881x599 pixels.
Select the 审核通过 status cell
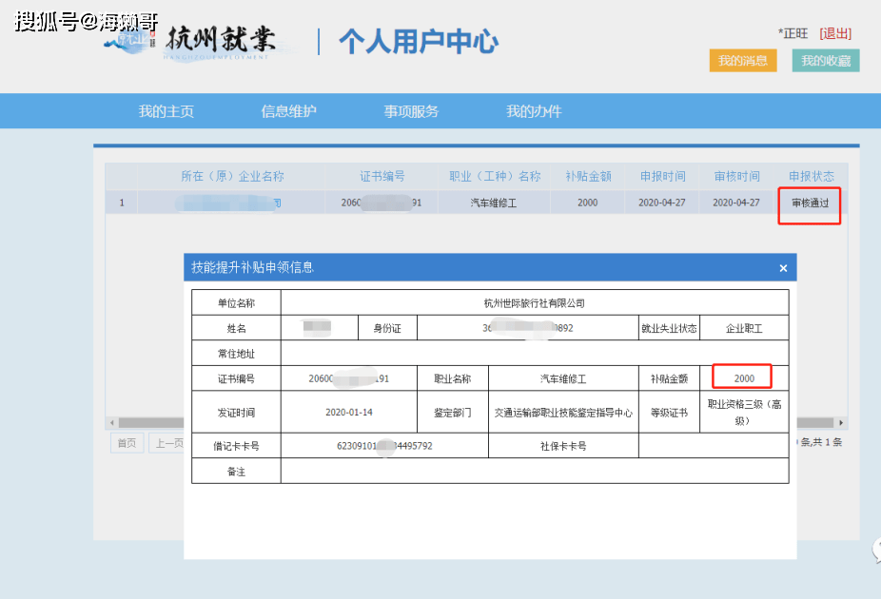tap(811, 203)
